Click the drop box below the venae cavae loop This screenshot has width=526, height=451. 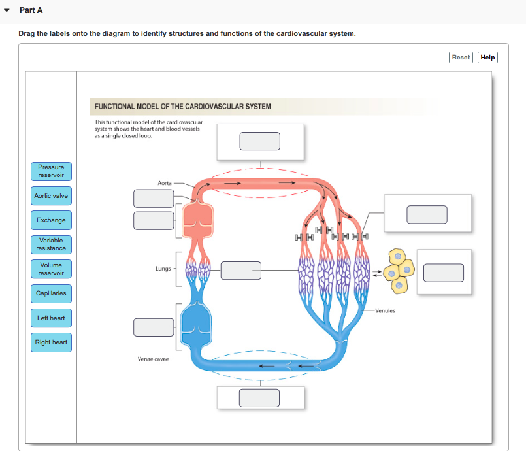tap(259, 397)
